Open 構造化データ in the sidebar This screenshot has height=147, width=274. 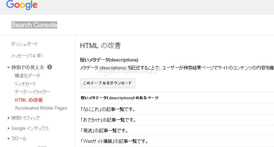(x=28, y=76)
